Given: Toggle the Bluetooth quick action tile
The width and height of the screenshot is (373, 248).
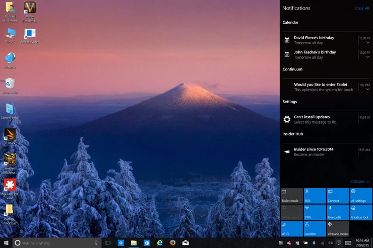Looking at the screenshot, I should click(338, 212).
